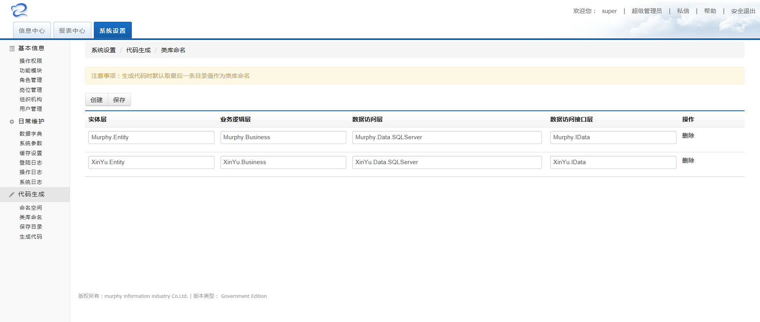This screenshot has width=760, height=322.
Task: Click the super username in header
Action: (x=609, y=11)
